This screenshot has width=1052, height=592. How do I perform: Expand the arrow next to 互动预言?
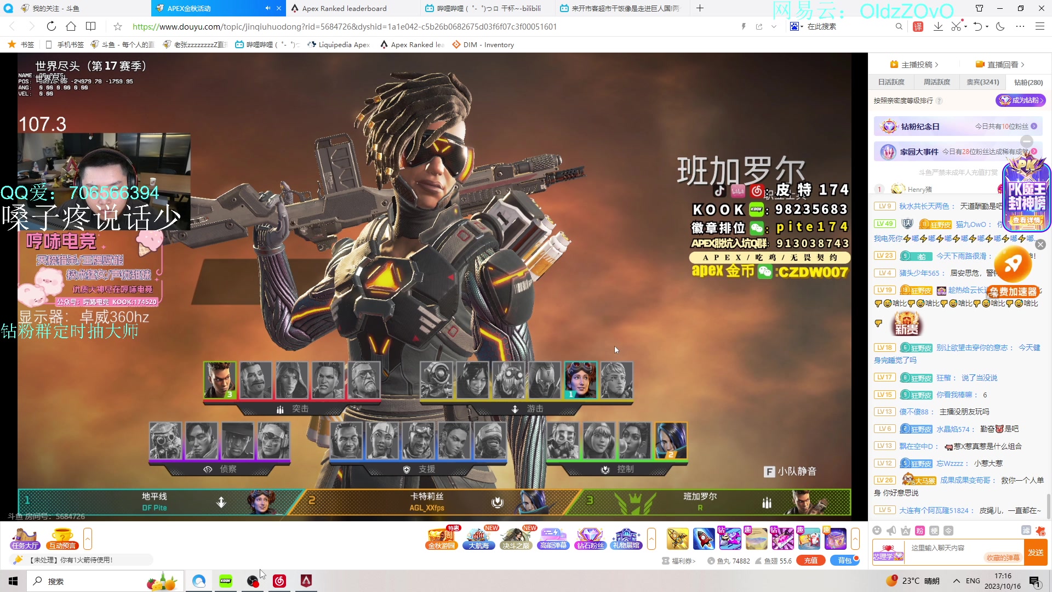[x=88, y=539]
